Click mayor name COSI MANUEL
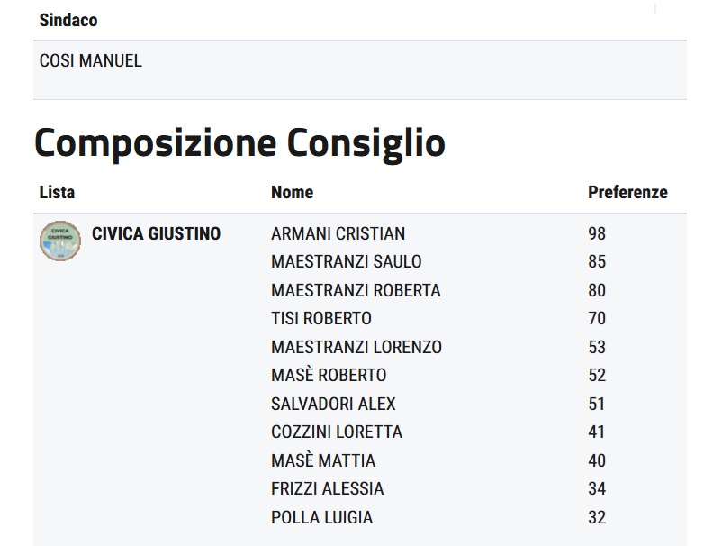Screen dimensions: 722x546 coord(91,61)
